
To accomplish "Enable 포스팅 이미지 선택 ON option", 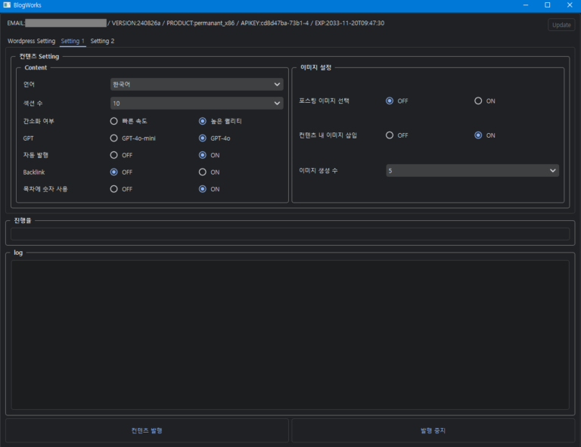I will point(478,101).
